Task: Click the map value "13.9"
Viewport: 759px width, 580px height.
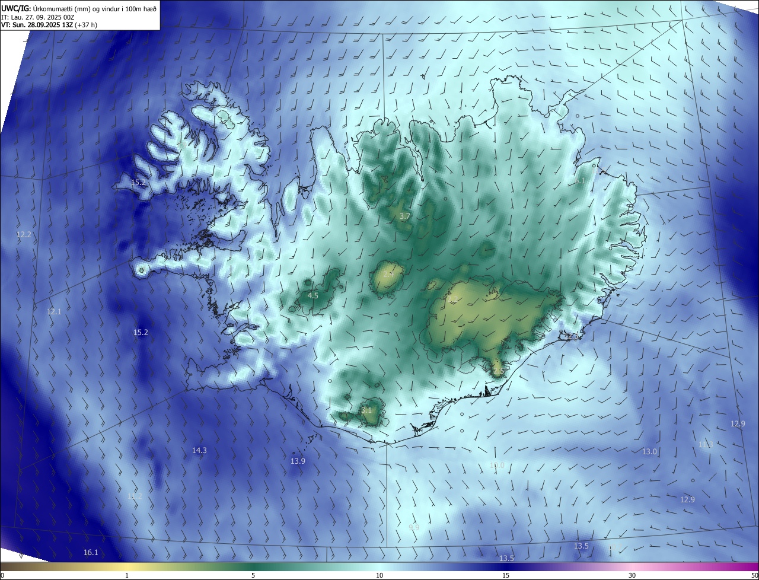Action: point(298,461)
